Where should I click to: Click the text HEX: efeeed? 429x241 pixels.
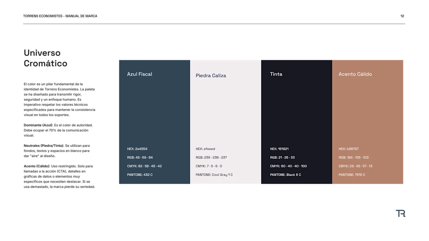(205, 149)
